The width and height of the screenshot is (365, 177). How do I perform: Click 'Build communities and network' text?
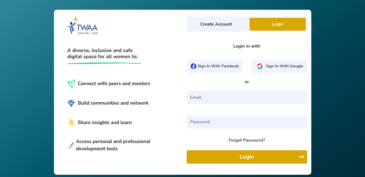(x=113, y=103)
